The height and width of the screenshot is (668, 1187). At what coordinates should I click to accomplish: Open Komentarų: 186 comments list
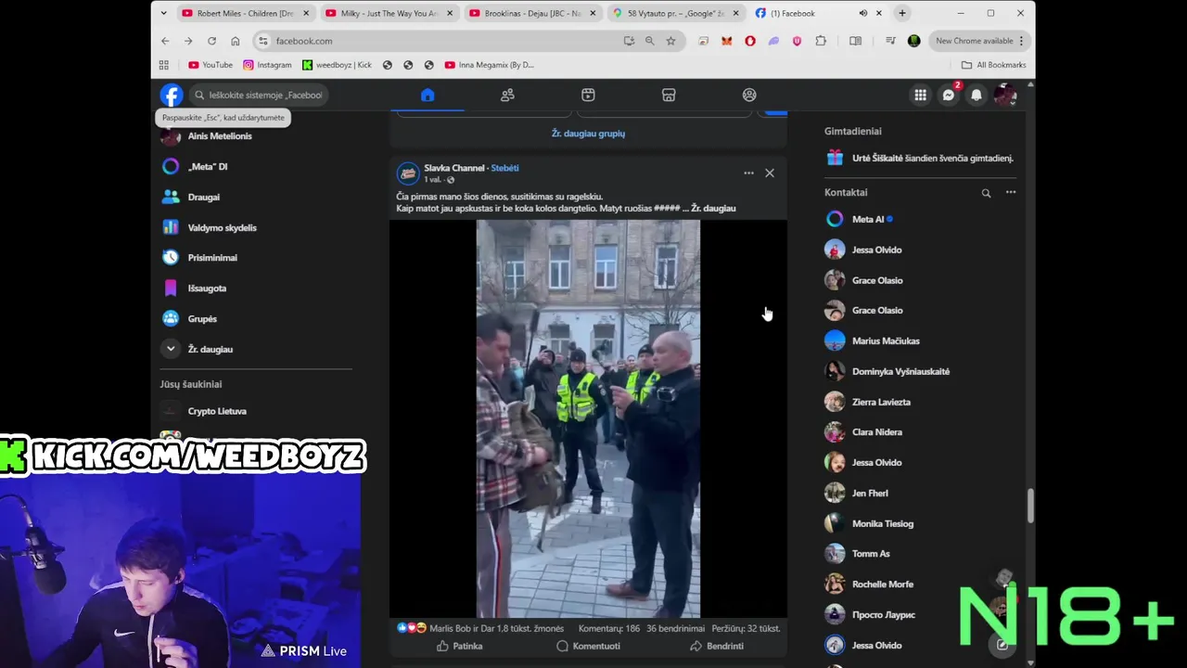coord(609,628)
